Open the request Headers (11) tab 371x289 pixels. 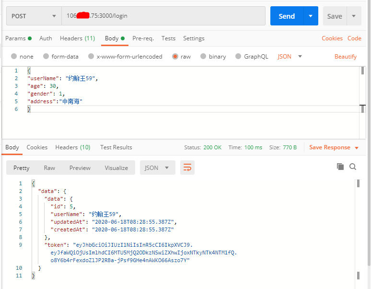click(77, 38)
